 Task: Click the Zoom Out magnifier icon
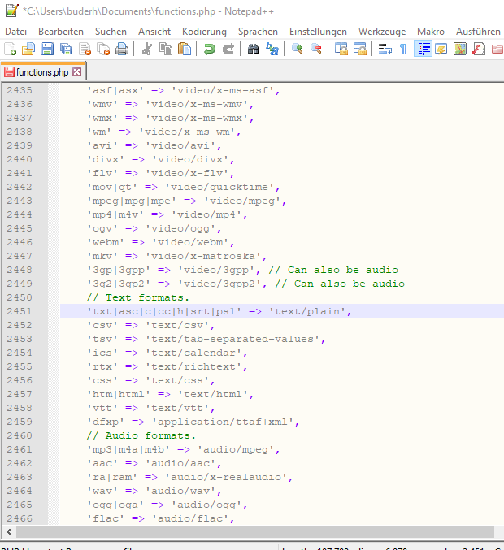point(316,49)
